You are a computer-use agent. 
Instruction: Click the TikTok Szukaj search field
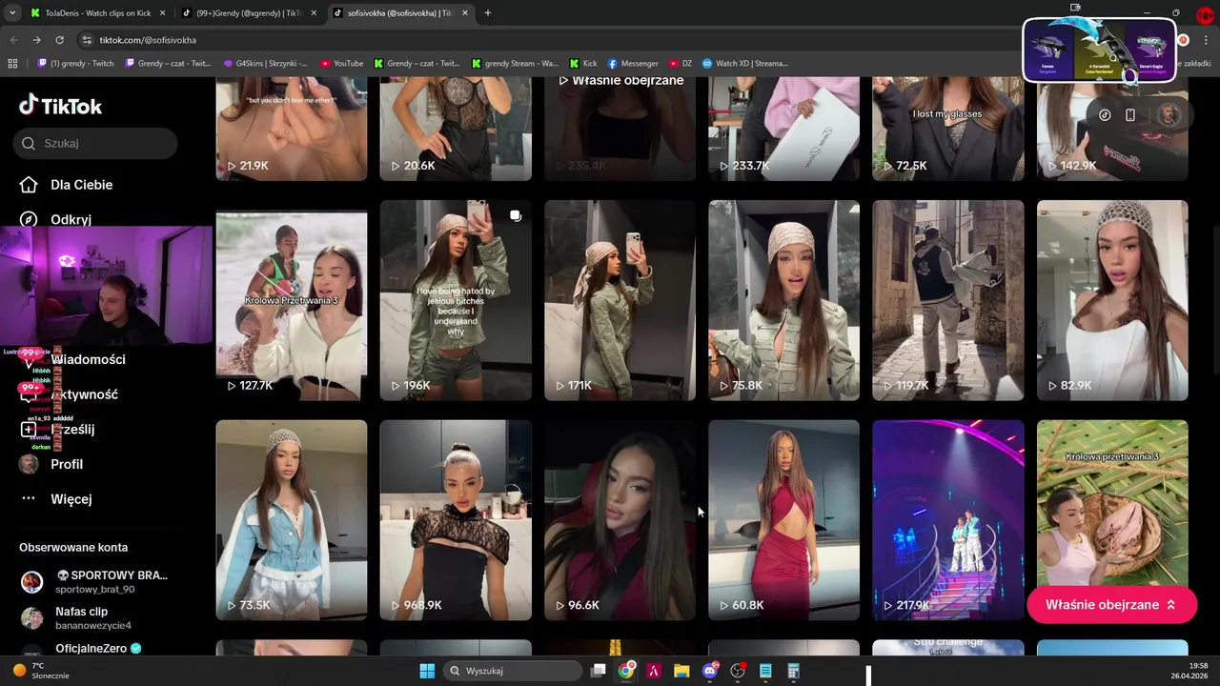(x=95, y=143)
